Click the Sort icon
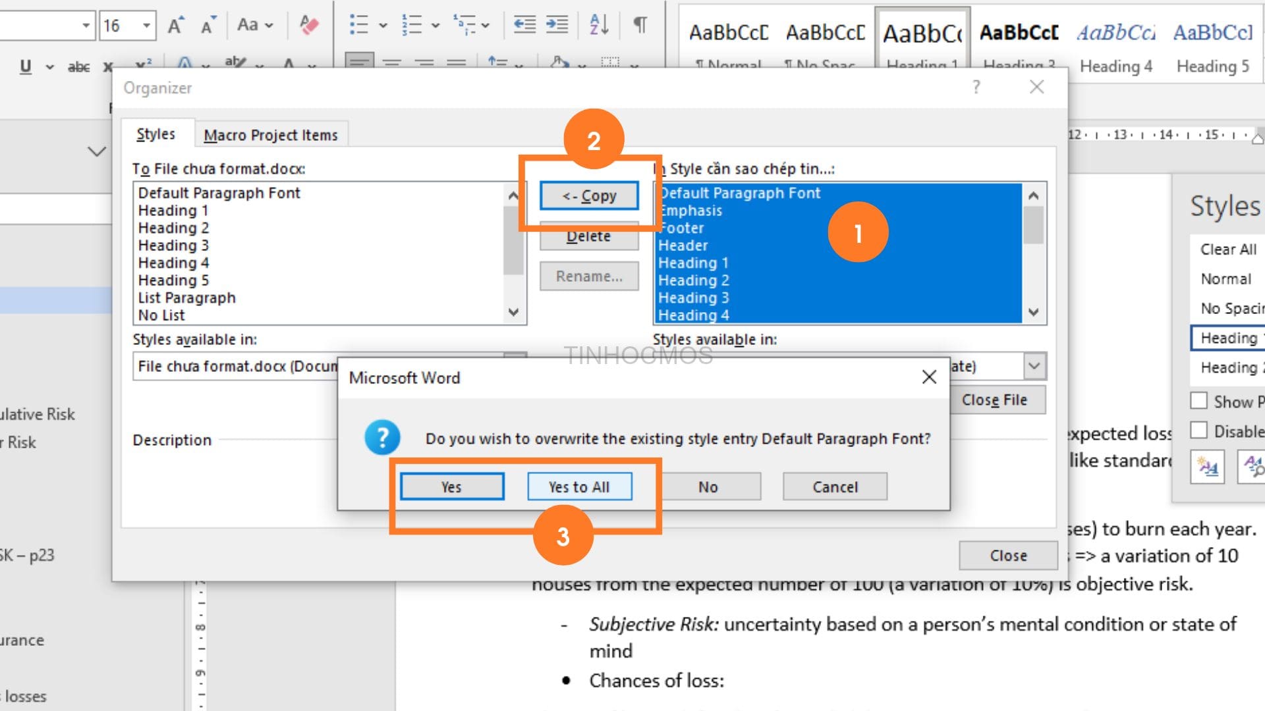The height and width of the screenshot is (711, 1265). [599, 25]
